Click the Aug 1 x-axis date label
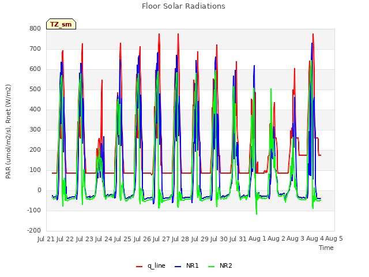This screenshot has width=369, height=277. tap(257, 239)
